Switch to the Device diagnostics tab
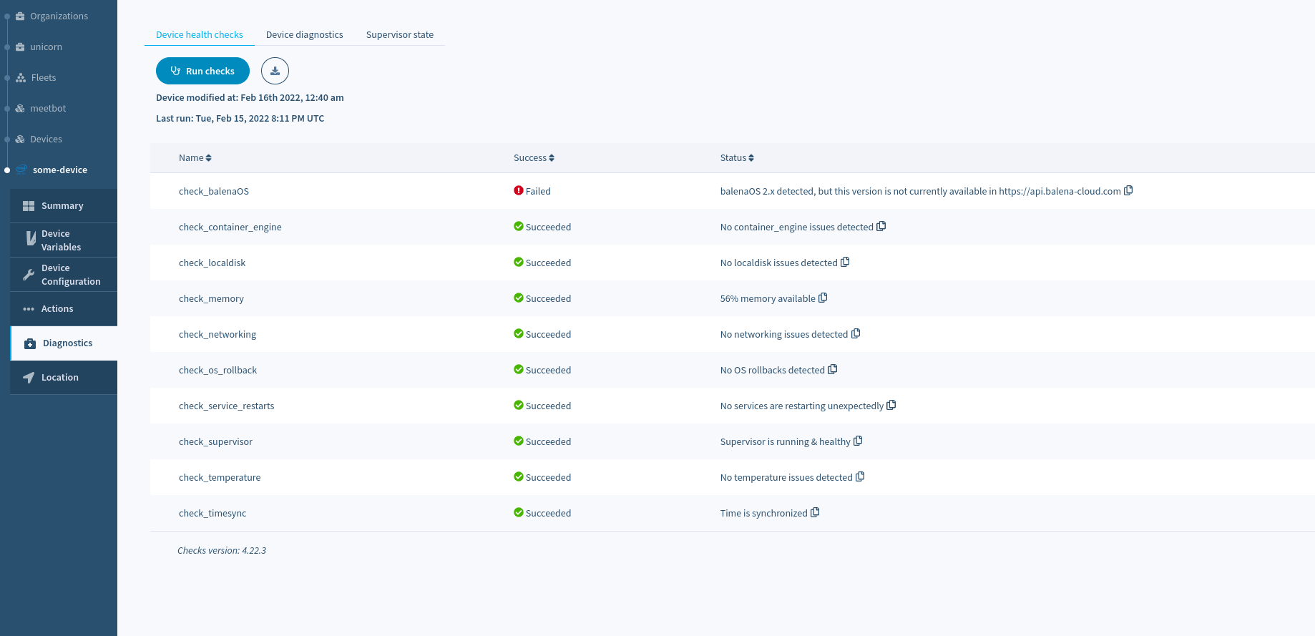The height and width of the screenshot is (636, 1315). coord(304,34)
